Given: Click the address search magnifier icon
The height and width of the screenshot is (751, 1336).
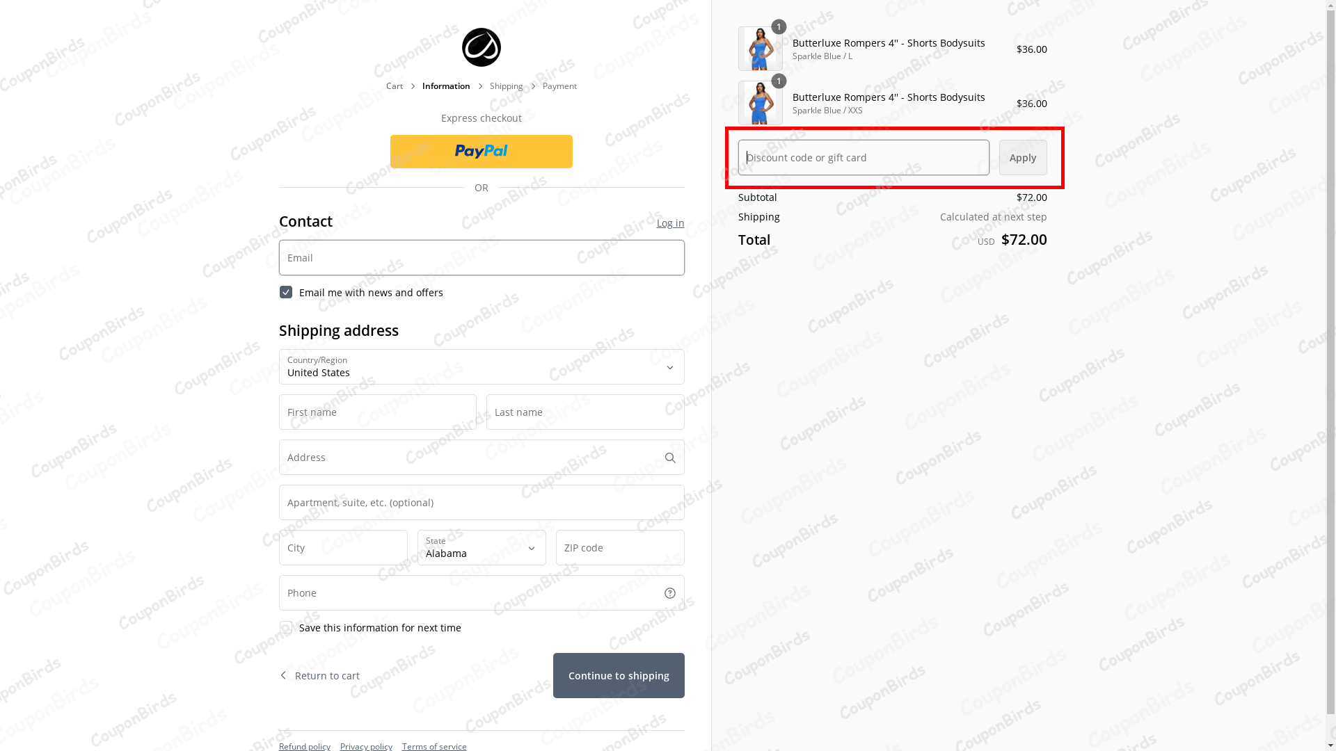Looking at the screenshot, I should coord(669,457).
